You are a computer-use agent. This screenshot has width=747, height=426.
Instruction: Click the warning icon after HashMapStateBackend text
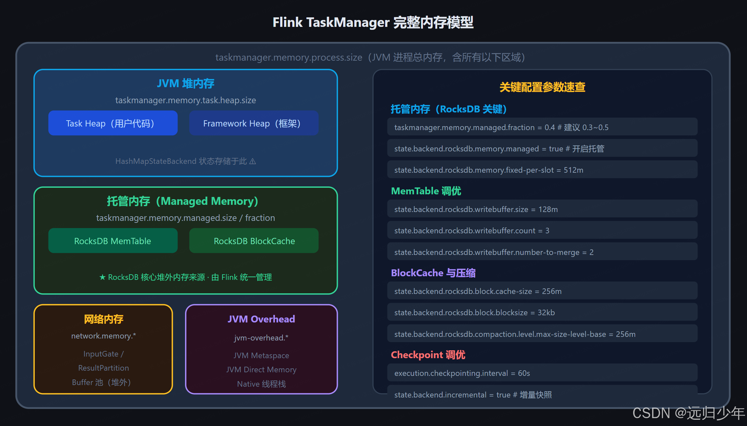pyautogui.click(x=253, y=161)
